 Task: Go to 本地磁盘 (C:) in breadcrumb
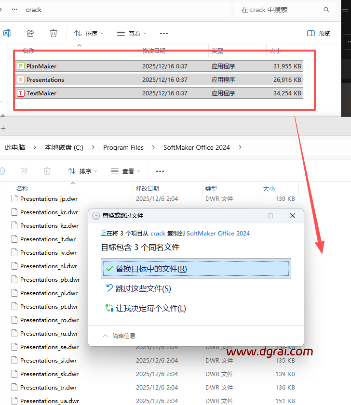[64, 147]
